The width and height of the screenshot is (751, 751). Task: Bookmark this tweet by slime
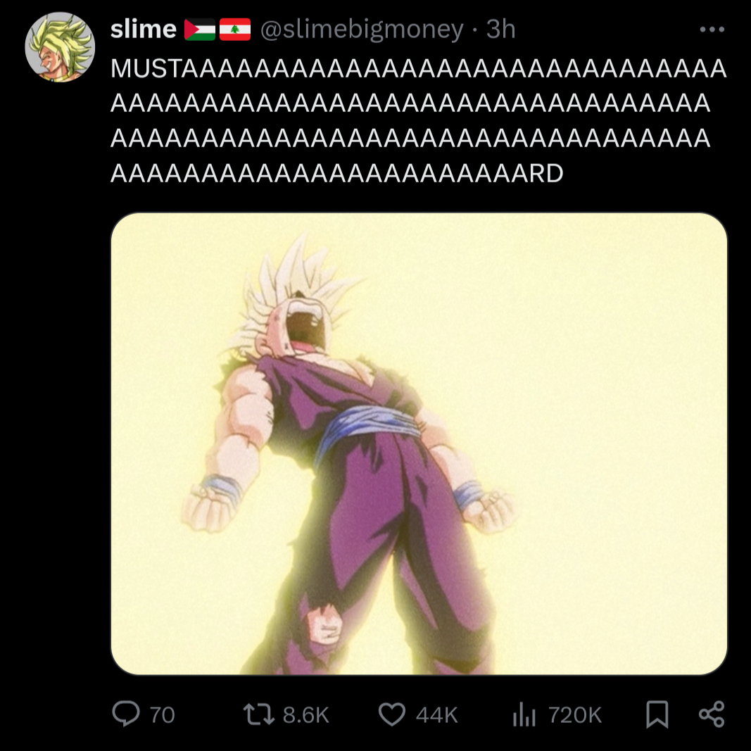coord(657,714)
